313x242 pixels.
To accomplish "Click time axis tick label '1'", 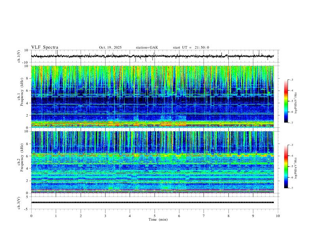I will pyautogui.click(x=56, y=216).
